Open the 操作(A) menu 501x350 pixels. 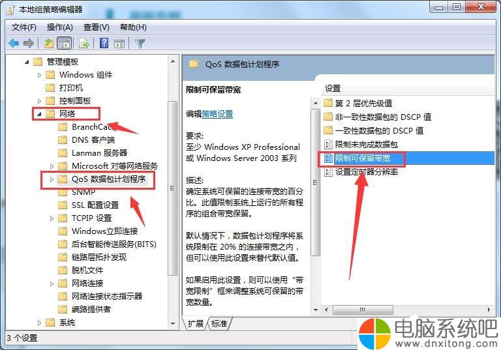tap(60, 27)
